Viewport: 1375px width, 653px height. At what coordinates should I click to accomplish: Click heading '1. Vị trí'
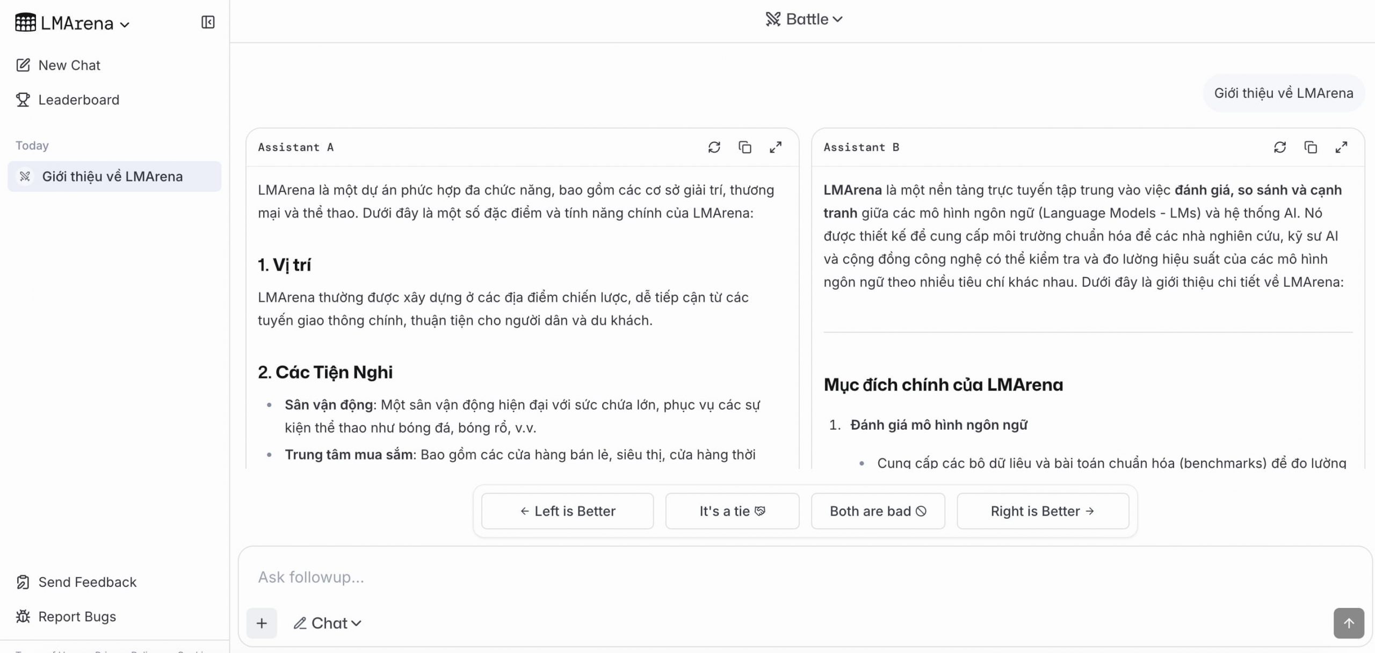click(x=284, y=265)
